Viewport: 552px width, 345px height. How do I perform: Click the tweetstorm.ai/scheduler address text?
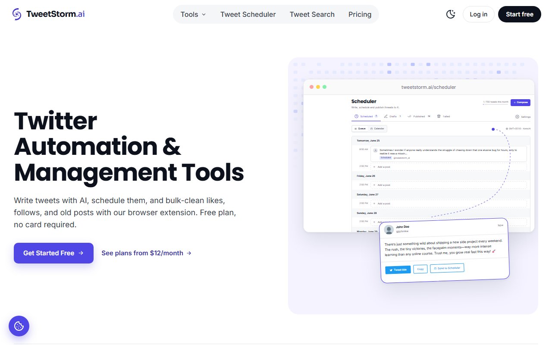428,87
